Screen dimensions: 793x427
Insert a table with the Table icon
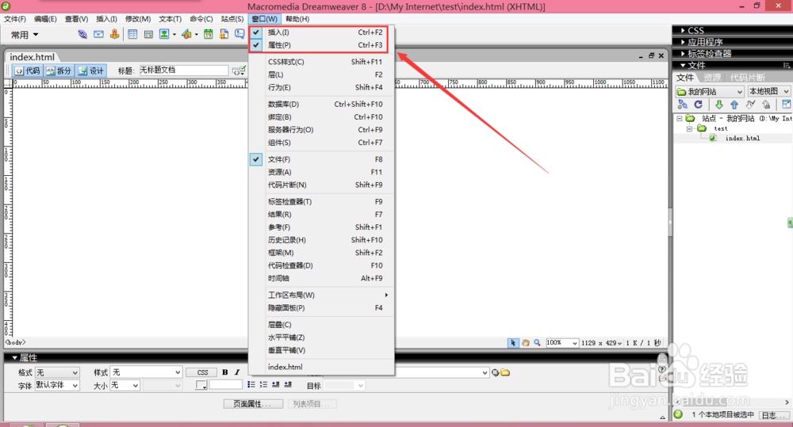(132, 34)
